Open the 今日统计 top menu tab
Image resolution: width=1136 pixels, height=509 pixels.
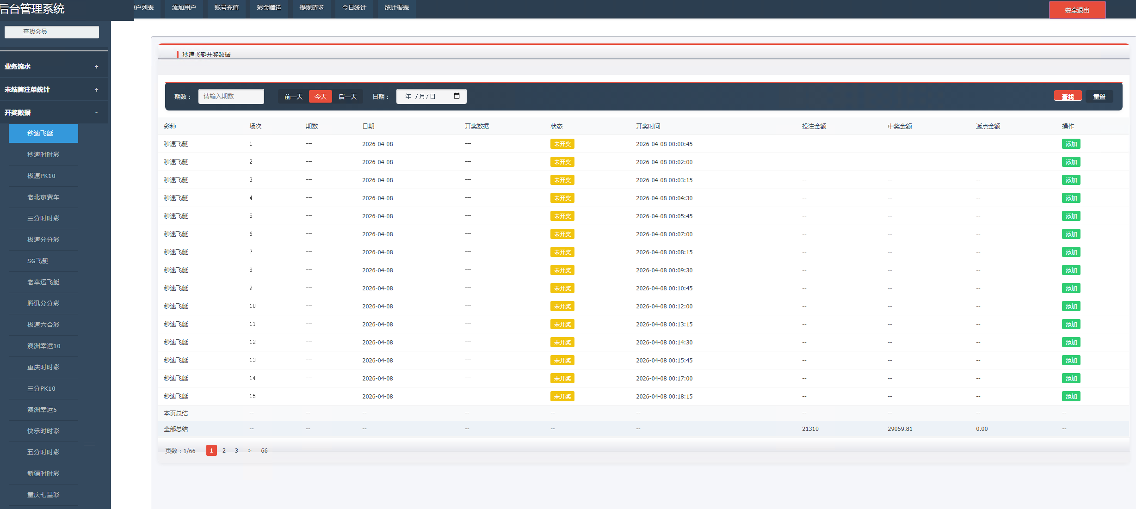pos(354,8)
